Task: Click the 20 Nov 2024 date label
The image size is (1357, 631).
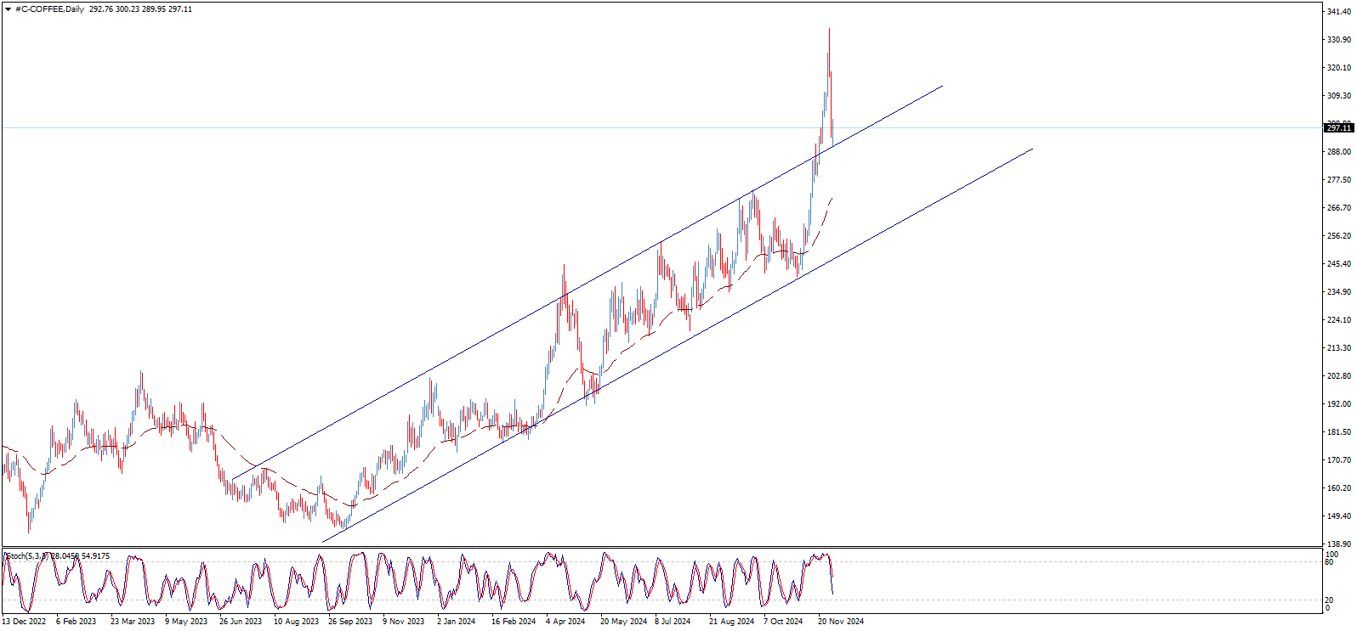Action: tap(840, 622)
